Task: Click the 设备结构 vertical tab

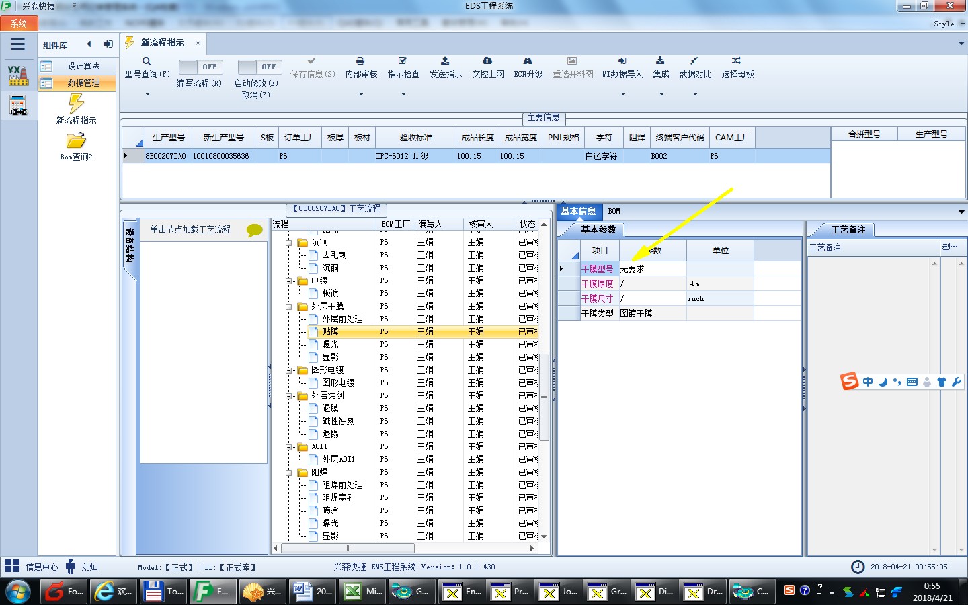Action: click(130, 246)
